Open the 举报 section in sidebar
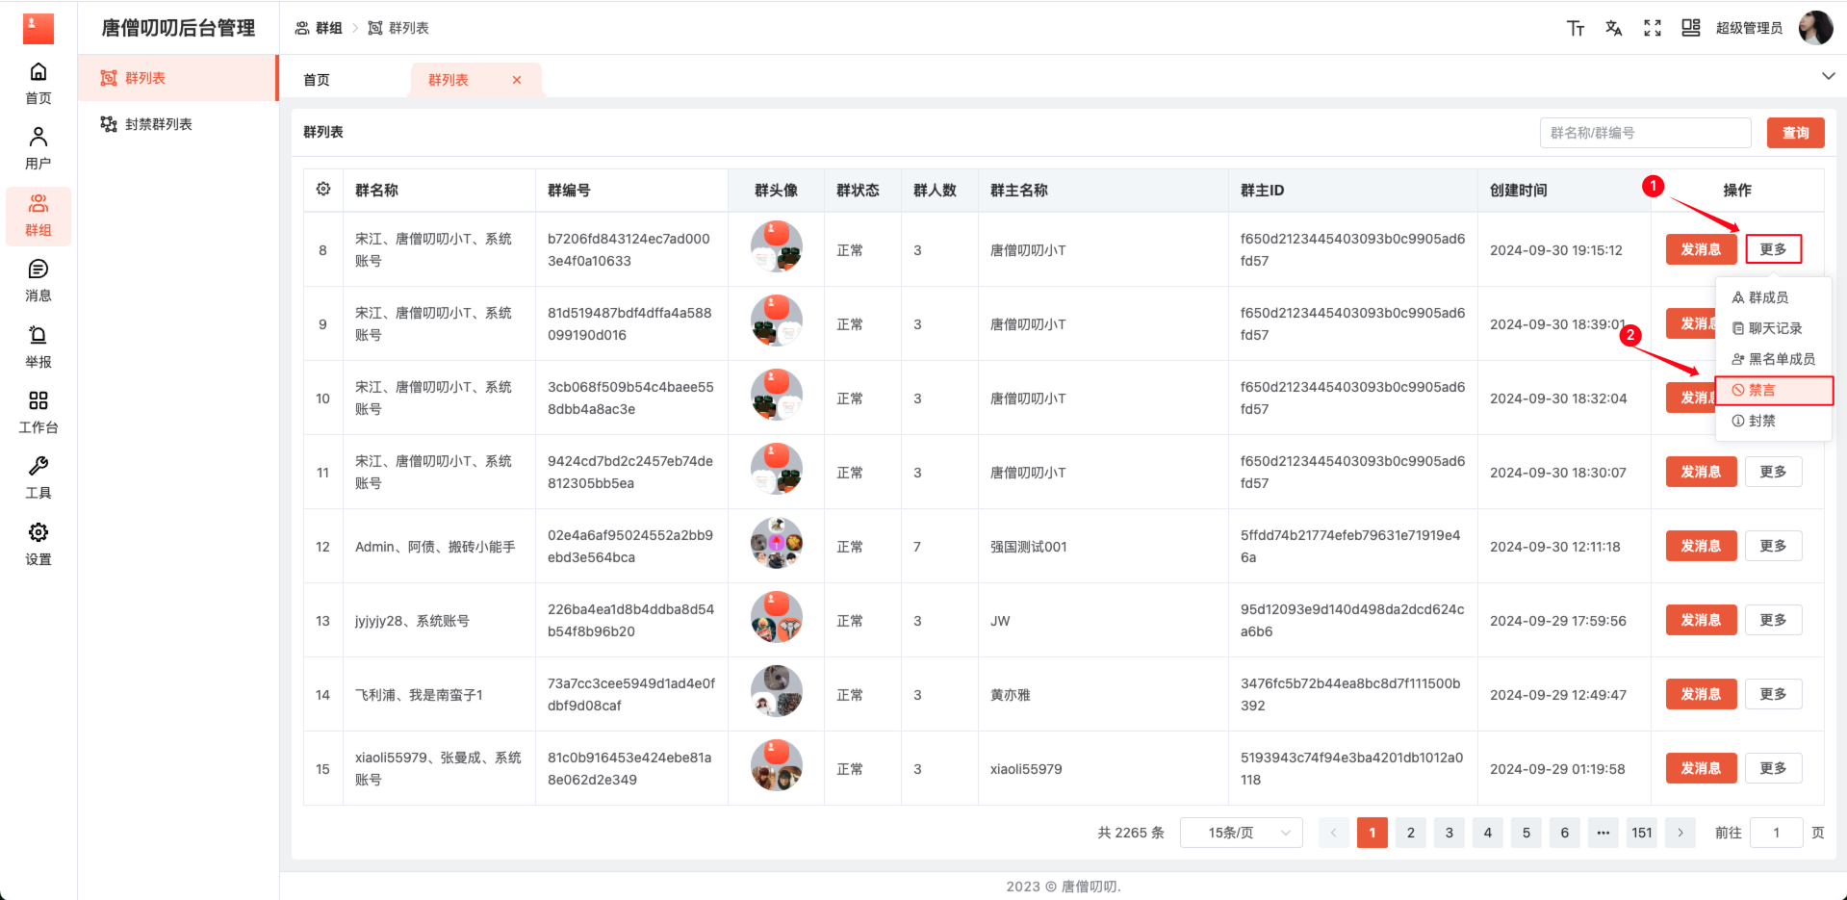Image resolution: width=1847 pixels, height=900 pixels. tap(38, 347)
